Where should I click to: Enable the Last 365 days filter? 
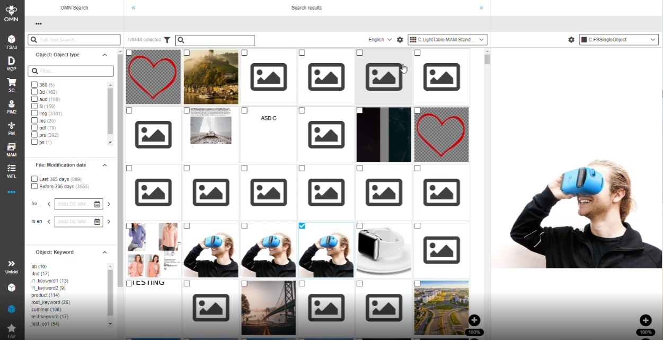coord(34,179)
